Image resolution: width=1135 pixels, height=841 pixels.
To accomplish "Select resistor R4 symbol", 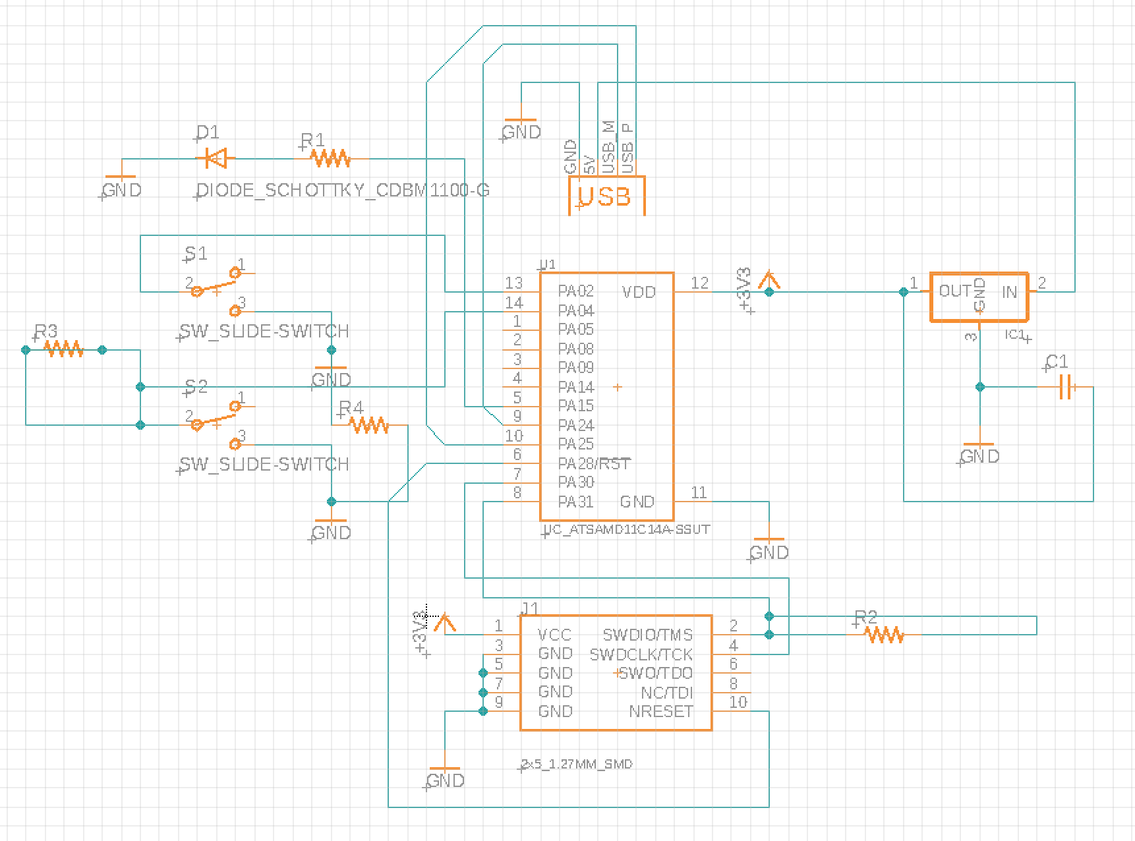I will [369, 425].
